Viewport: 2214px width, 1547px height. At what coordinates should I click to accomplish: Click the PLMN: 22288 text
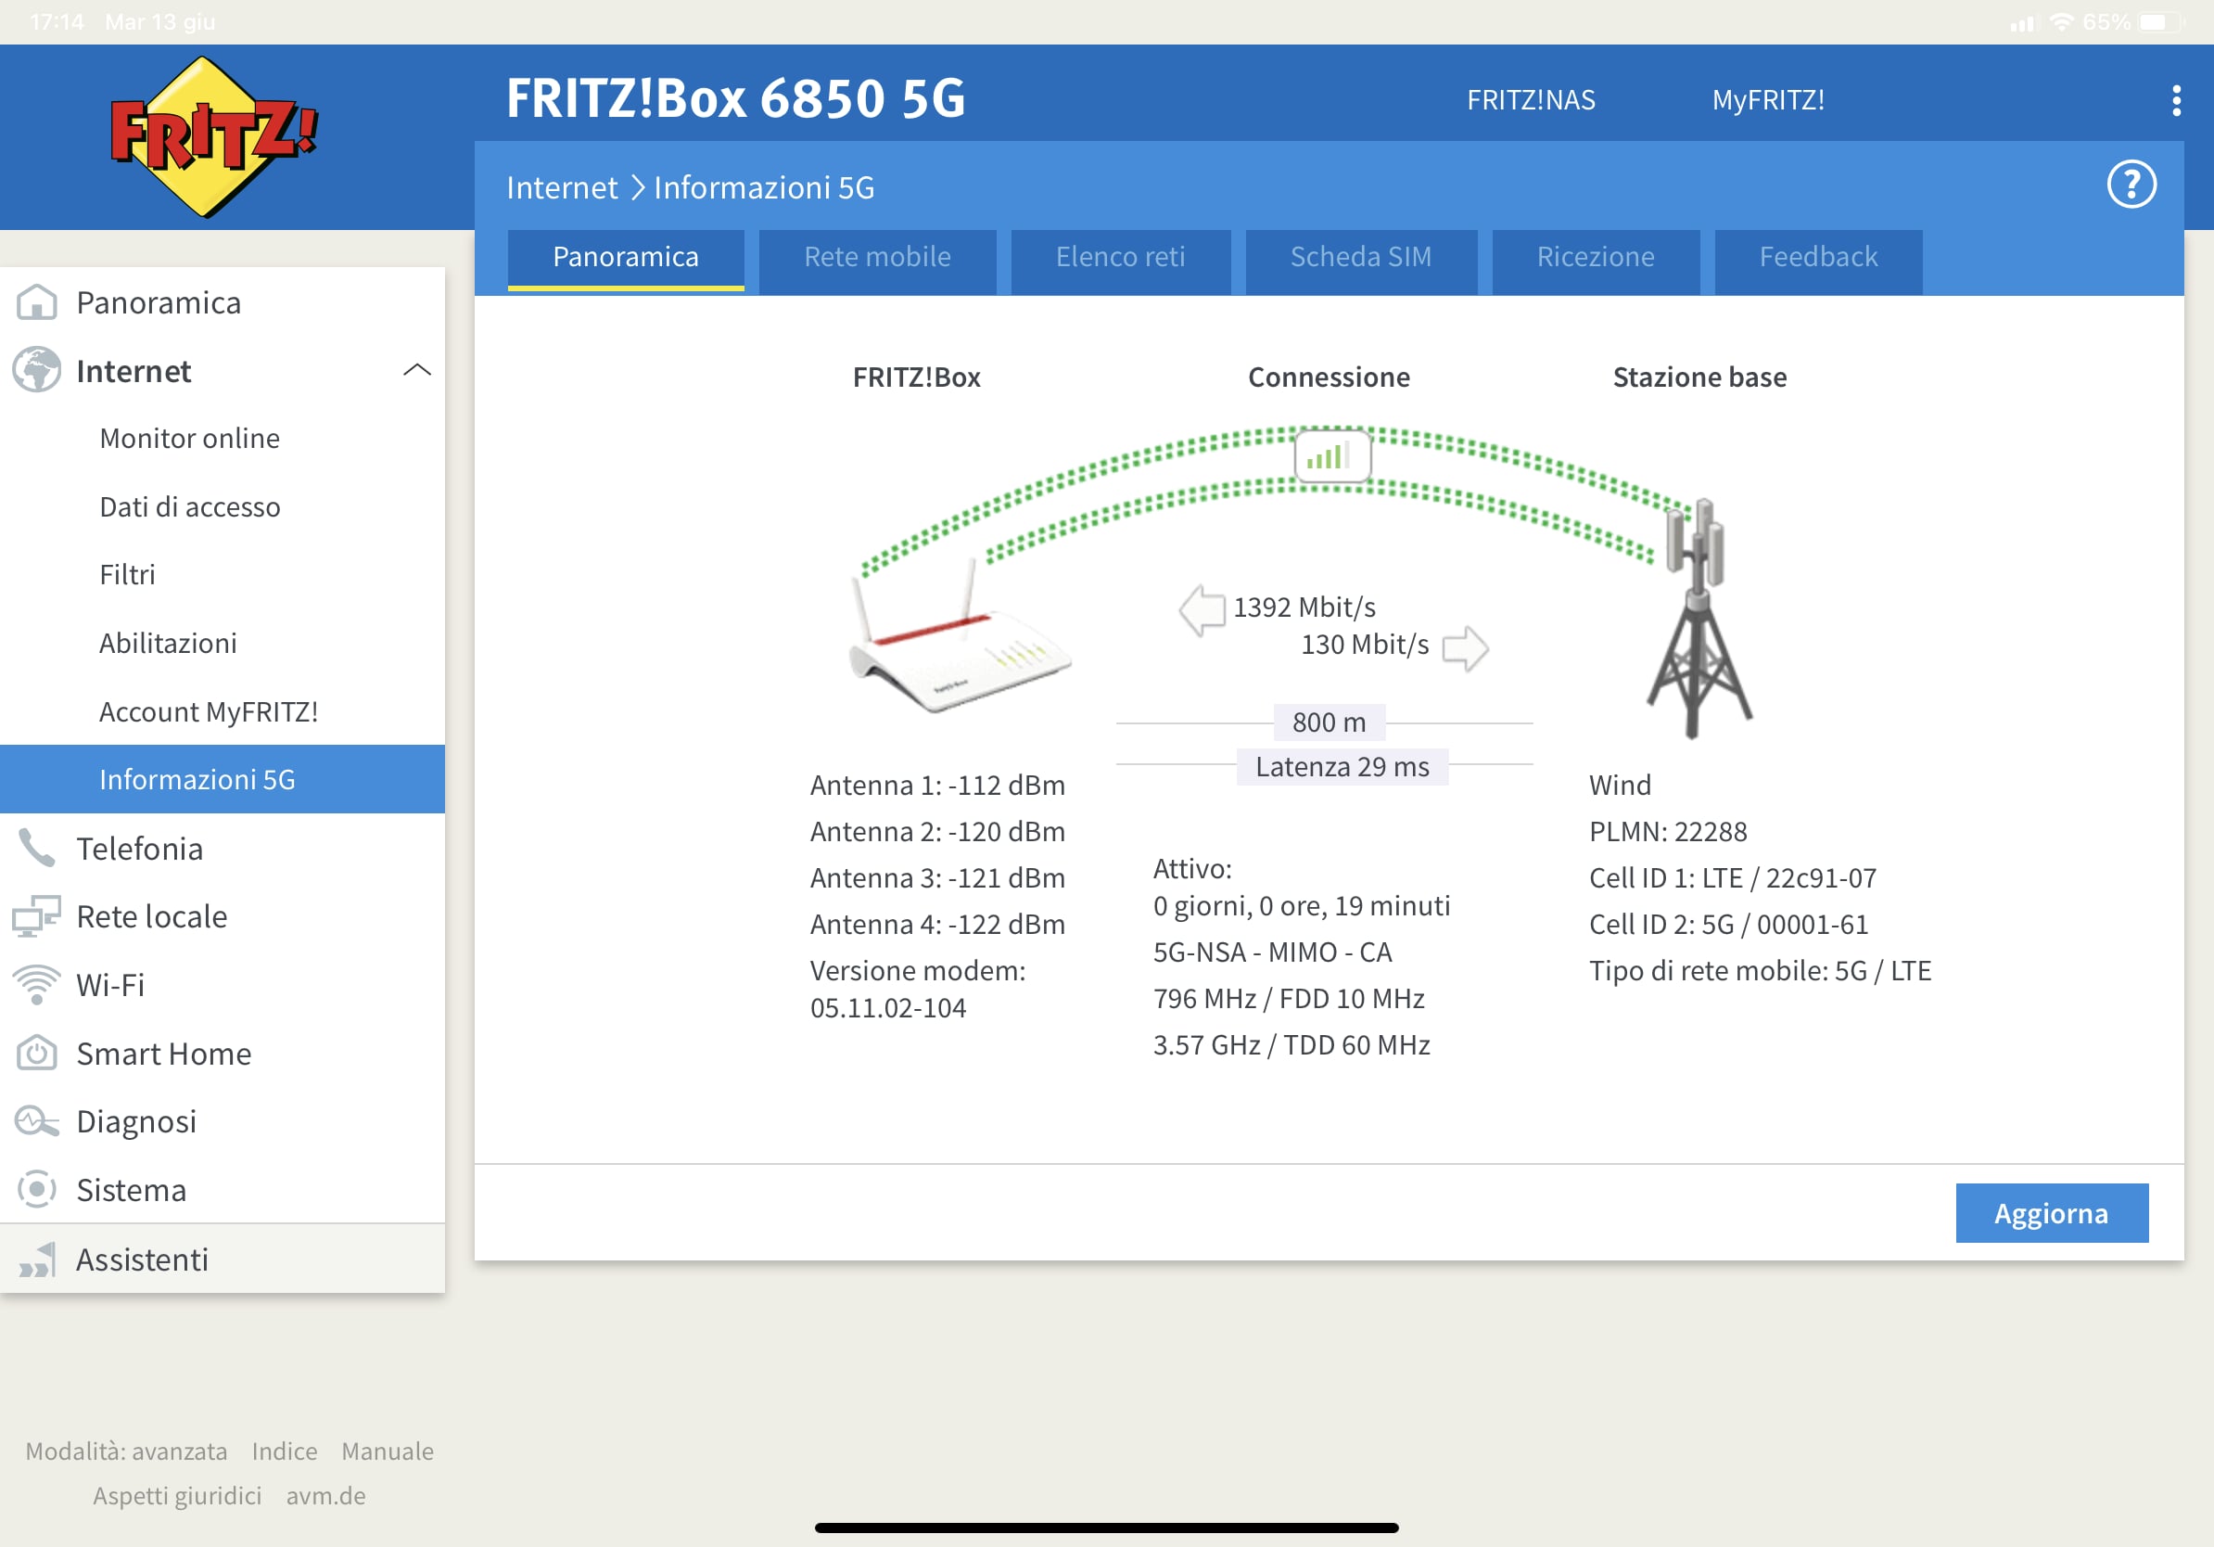1668,831
